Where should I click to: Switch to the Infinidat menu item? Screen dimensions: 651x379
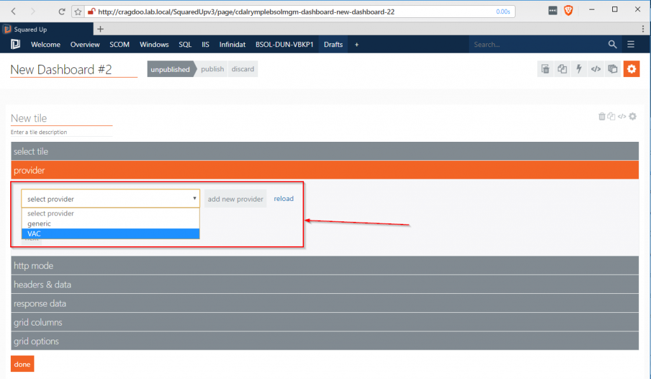click(232, 45)
